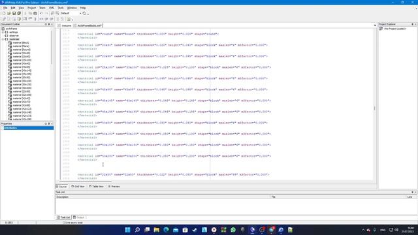Click the Undo toolbar icon

click(x=41, y=13)
